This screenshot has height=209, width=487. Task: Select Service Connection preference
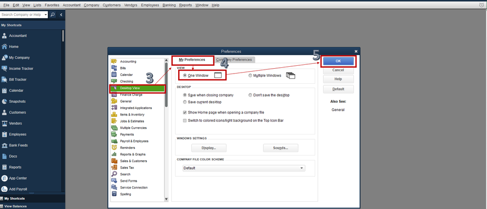point(134,188)
